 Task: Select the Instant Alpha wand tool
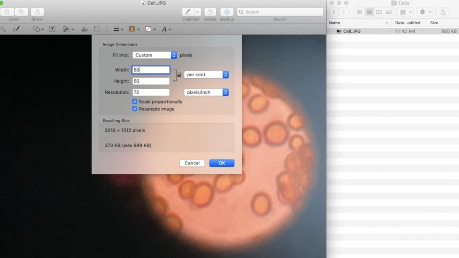click(x=3, y=29)
